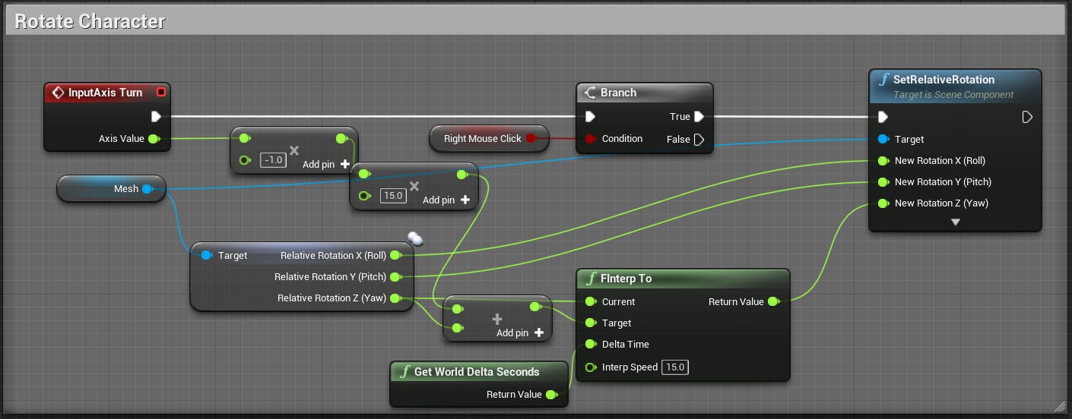Image resolution: width=1072 pixels, height=419 pixels.
Task: Click the 15.0 multiply value field
Action: point(392,196)
